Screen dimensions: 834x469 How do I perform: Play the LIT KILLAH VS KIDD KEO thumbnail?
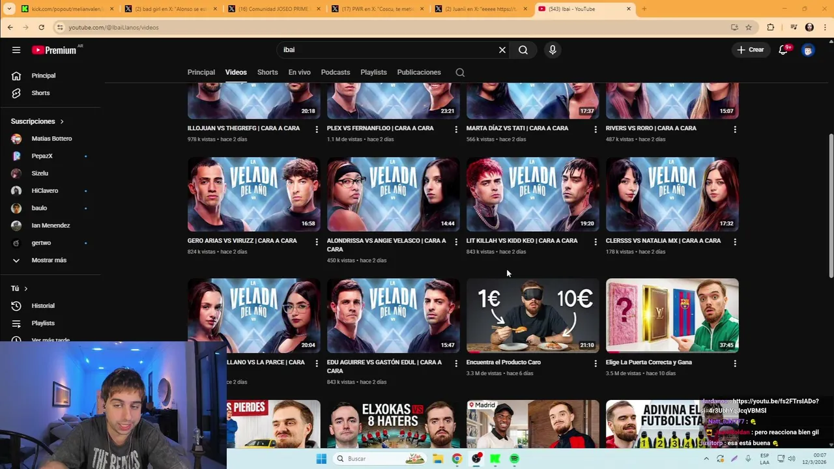532,194
